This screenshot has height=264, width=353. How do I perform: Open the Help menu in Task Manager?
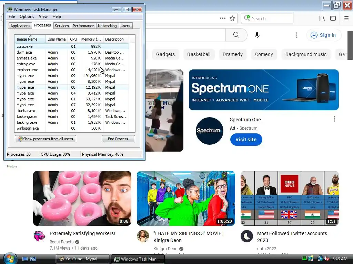tap(57, 16)
